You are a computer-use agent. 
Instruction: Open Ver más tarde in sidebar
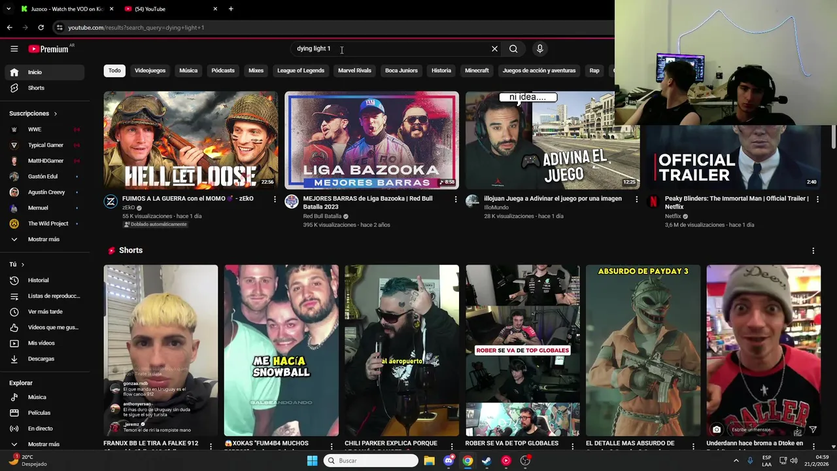(44, 311)
